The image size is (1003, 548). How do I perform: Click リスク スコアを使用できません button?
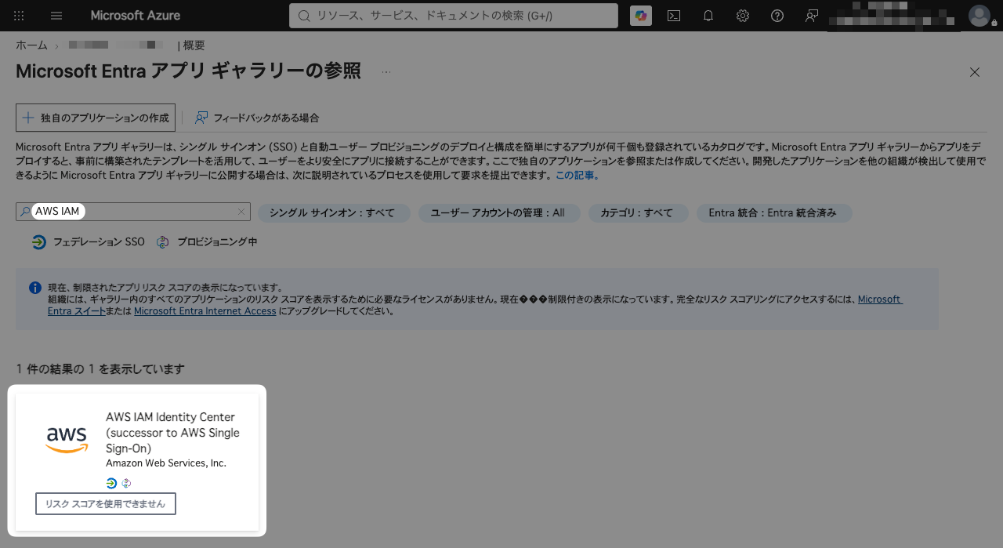(x=106, y=504)
